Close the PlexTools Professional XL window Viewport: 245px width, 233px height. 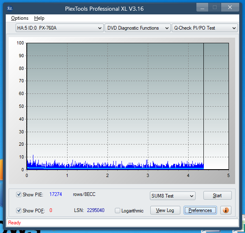(230, 7)
